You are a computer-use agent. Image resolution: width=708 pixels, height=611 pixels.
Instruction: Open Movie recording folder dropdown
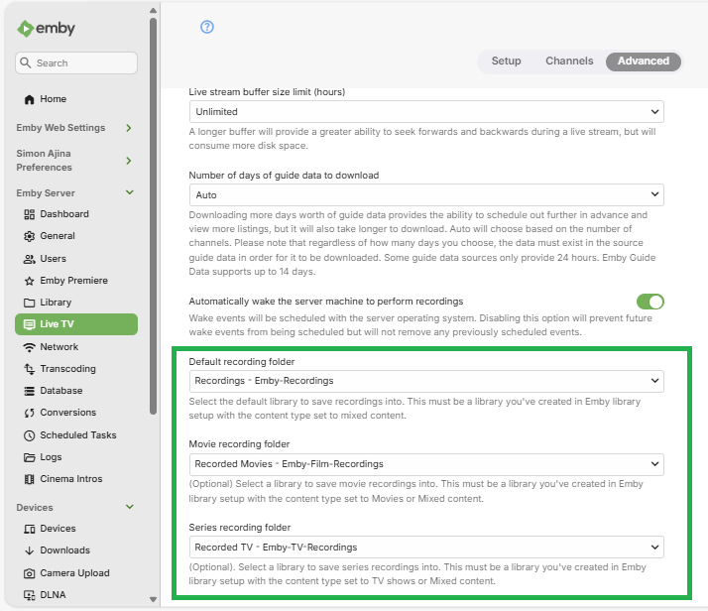click(x=426, y=464)
